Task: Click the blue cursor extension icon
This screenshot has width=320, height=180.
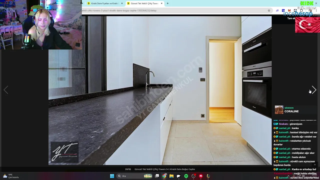Action: click(x=283, y=10)
